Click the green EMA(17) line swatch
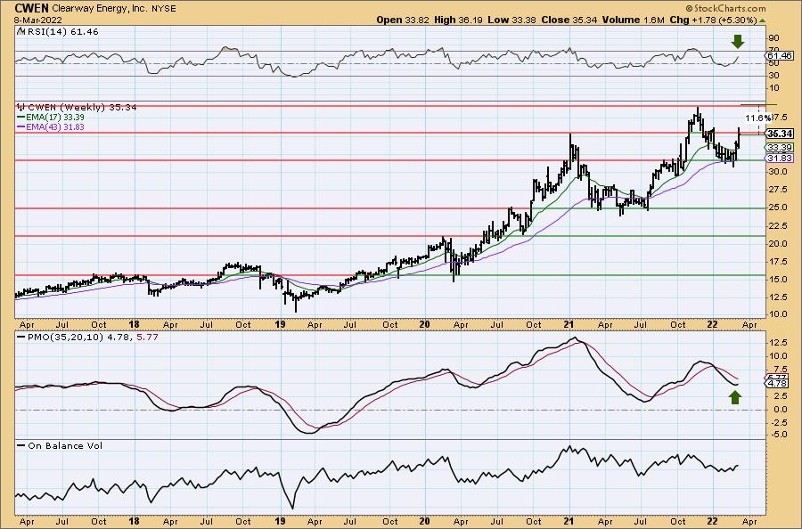The image size is (802, 529). click(20, 117)
